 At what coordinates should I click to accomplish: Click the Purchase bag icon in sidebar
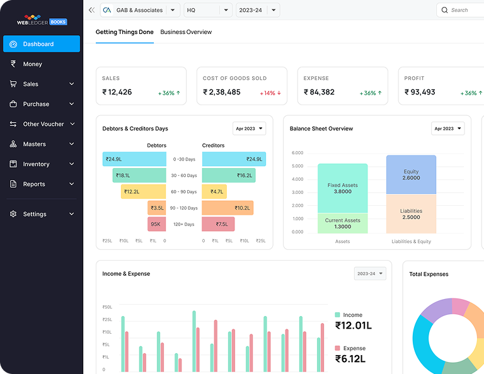pyautogui.click(x=13, y=104)
